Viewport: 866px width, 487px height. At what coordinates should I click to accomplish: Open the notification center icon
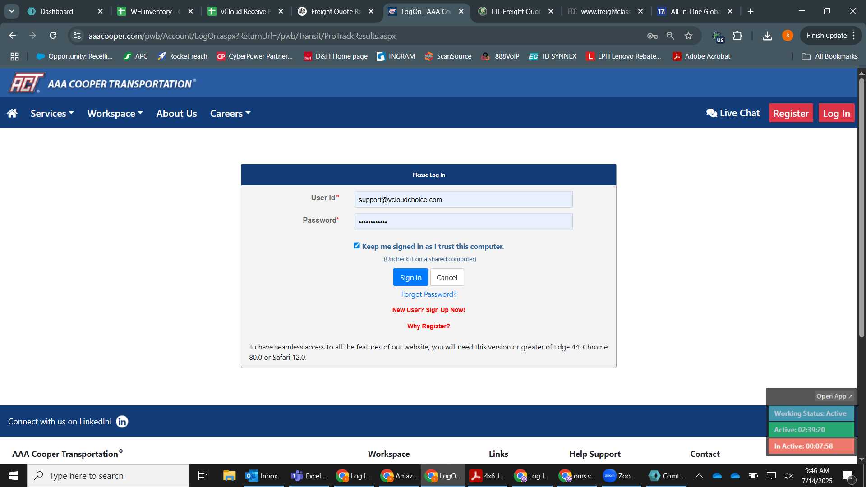point(848,476)
